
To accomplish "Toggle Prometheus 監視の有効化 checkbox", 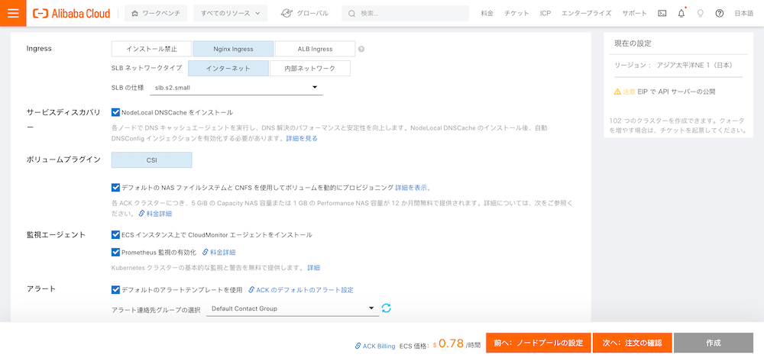I will click(115, 252).
